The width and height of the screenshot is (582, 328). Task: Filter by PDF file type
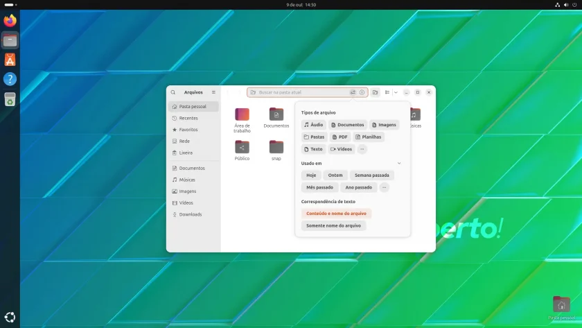click(x=339, y=137)
